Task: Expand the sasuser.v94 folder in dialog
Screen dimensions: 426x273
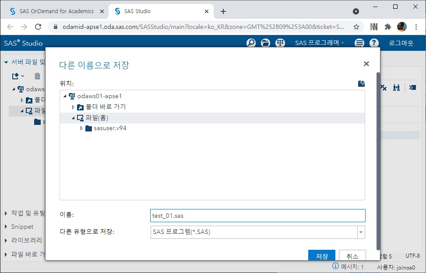Action: click(81, 128)
